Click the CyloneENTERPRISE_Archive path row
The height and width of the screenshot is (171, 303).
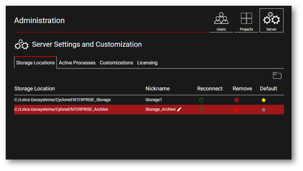pos(61,110)
